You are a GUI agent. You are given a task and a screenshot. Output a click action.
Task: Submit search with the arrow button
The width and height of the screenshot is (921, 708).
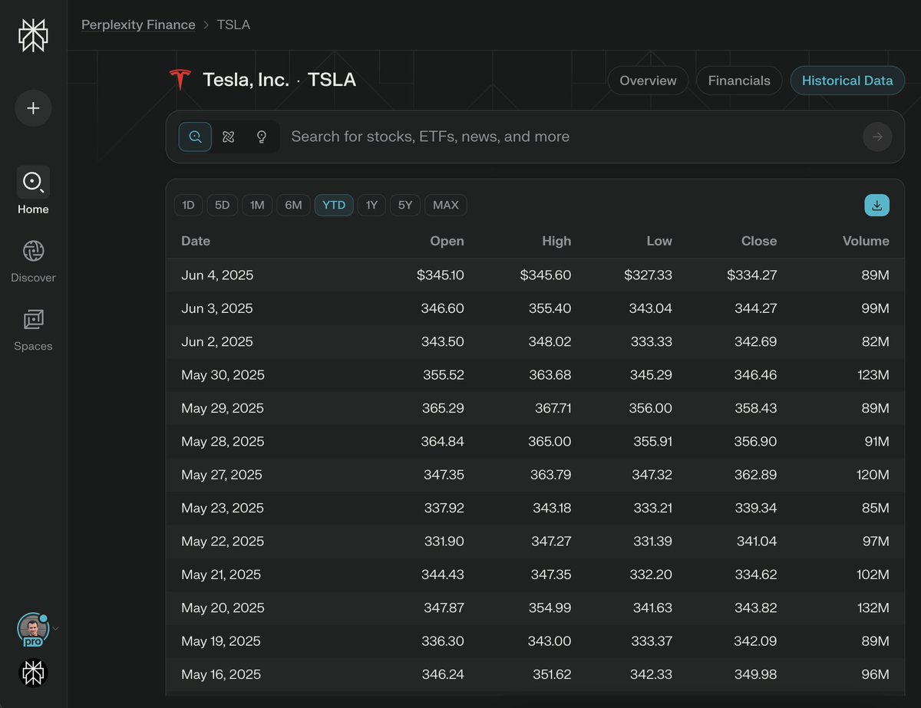[877, 137]
